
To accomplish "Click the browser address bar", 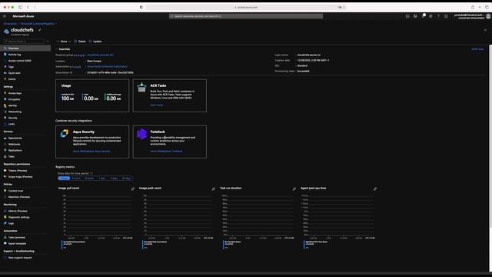I will coord(246,7).
